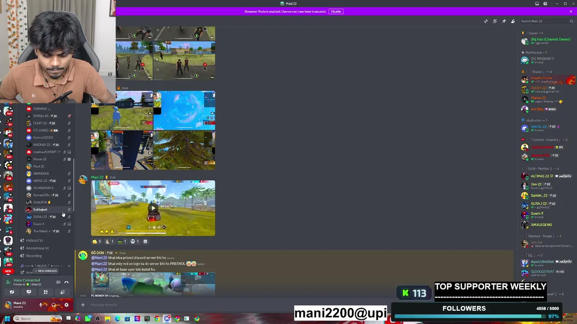React with the first emoji showing 5
577x324 pixels.
97,241
